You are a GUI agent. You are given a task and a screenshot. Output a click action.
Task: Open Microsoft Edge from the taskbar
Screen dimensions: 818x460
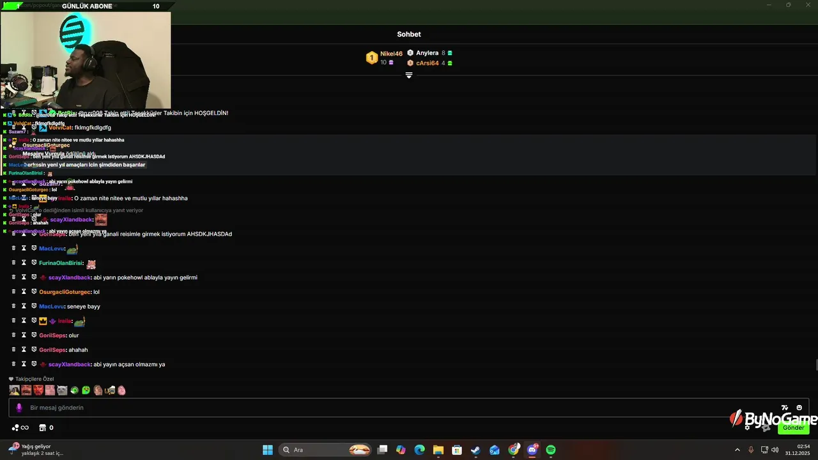[419, 450]
